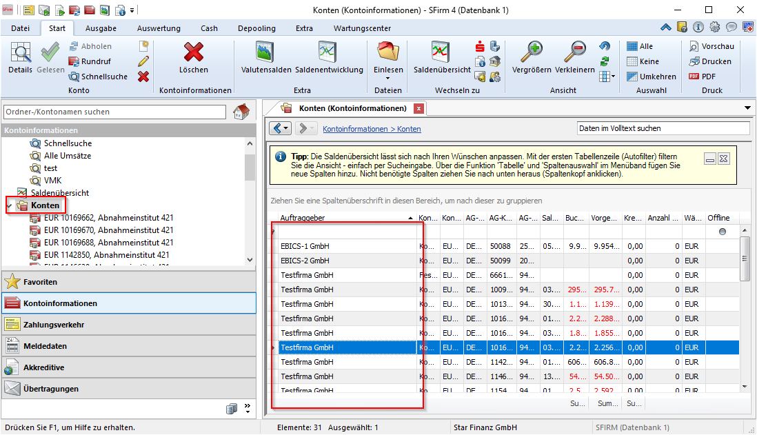757x435 pixels.
Task: Open the tab list dropdown arrow at right
Action: (x=748, y=108)
